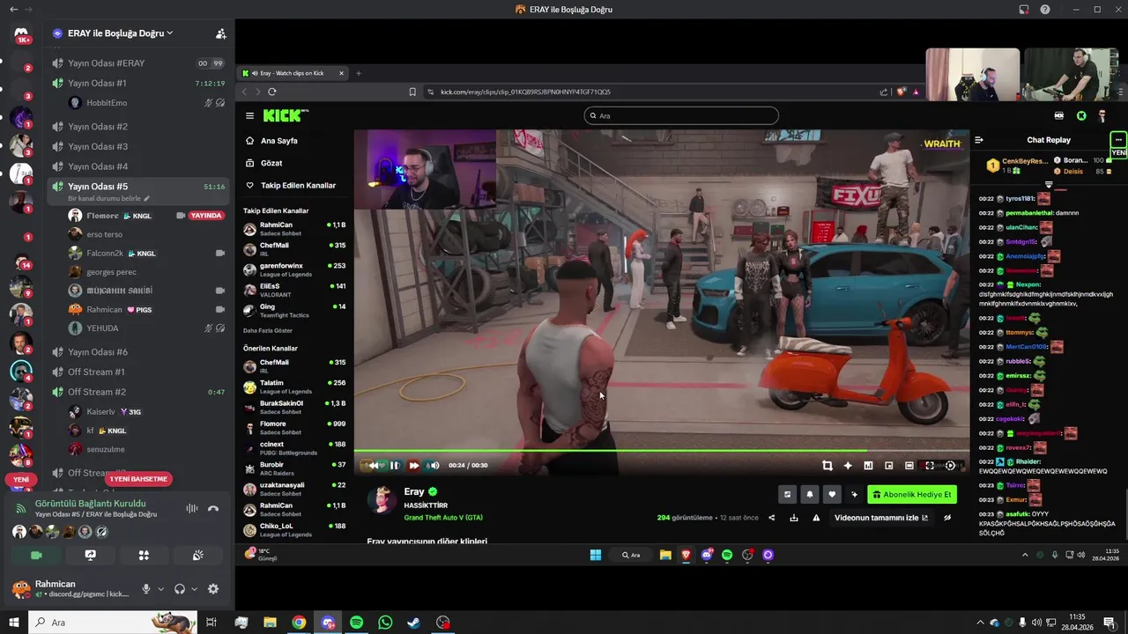Mute the clip volume speaker icon
Image resolution: width=1128 pixels, height=634 pixels.
coord(434,465)
